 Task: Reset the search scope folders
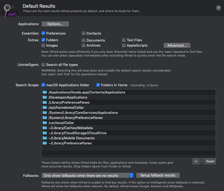point(210,161)
